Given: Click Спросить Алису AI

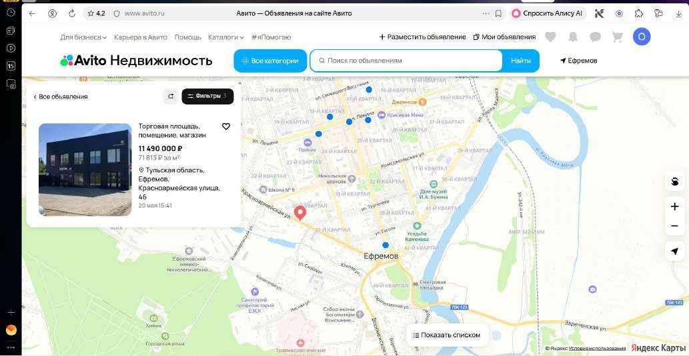Looking at the screenshot, I should point(547,13).
